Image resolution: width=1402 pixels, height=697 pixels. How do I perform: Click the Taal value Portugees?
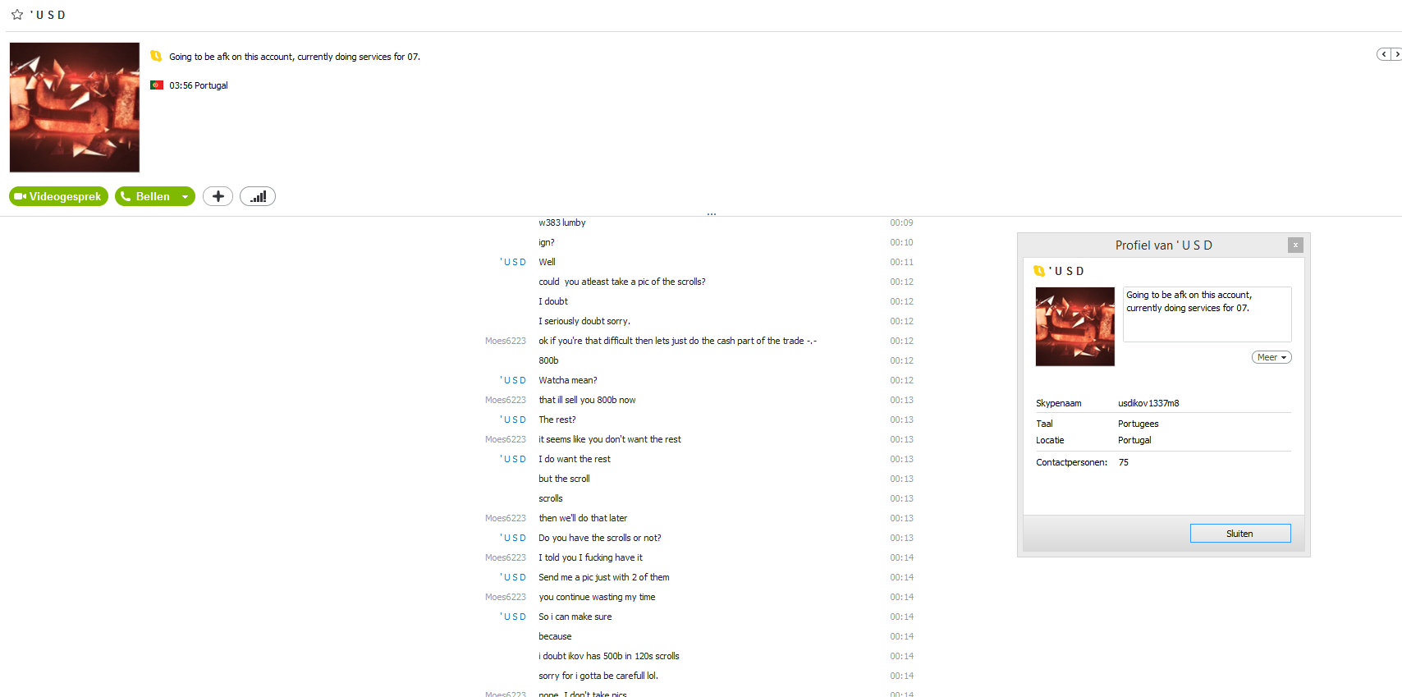[x=1139, y=424]
